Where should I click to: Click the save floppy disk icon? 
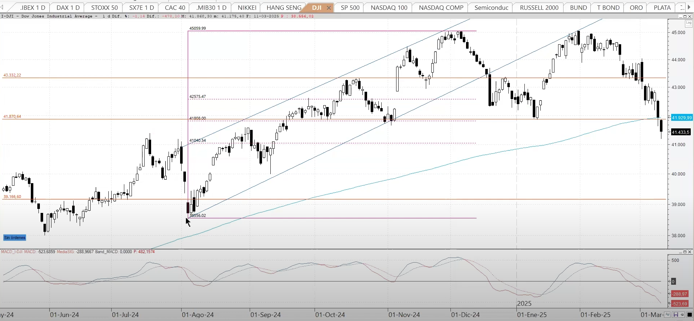click(676, 314)
